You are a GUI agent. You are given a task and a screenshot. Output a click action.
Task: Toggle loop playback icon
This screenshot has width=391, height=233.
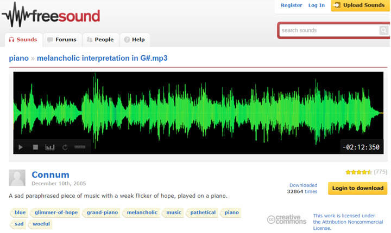65,147
